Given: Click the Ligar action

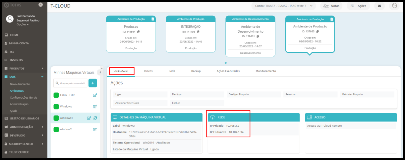Looking at the screenshot, I should click(140, 94).
